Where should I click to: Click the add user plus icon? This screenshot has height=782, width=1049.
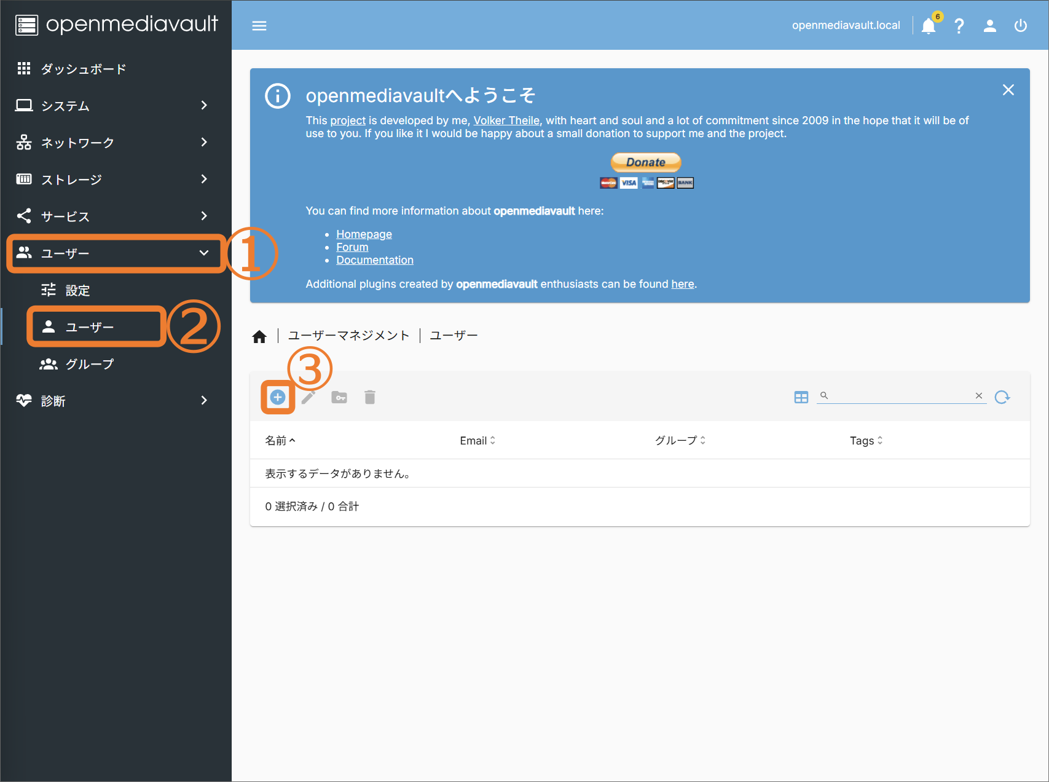[278, 397]
